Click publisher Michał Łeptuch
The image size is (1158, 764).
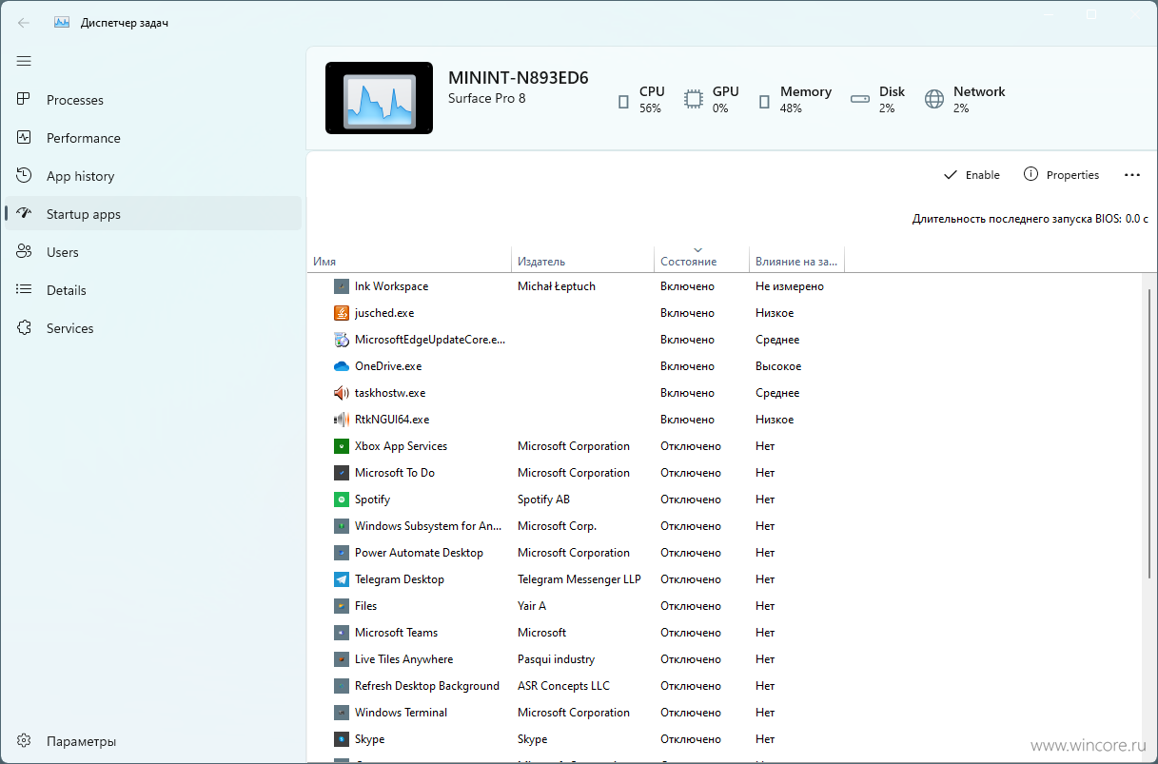[557, 286]
